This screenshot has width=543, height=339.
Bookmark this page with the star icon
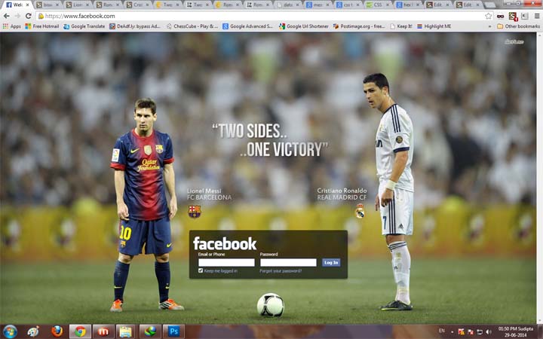click(488, 16)
